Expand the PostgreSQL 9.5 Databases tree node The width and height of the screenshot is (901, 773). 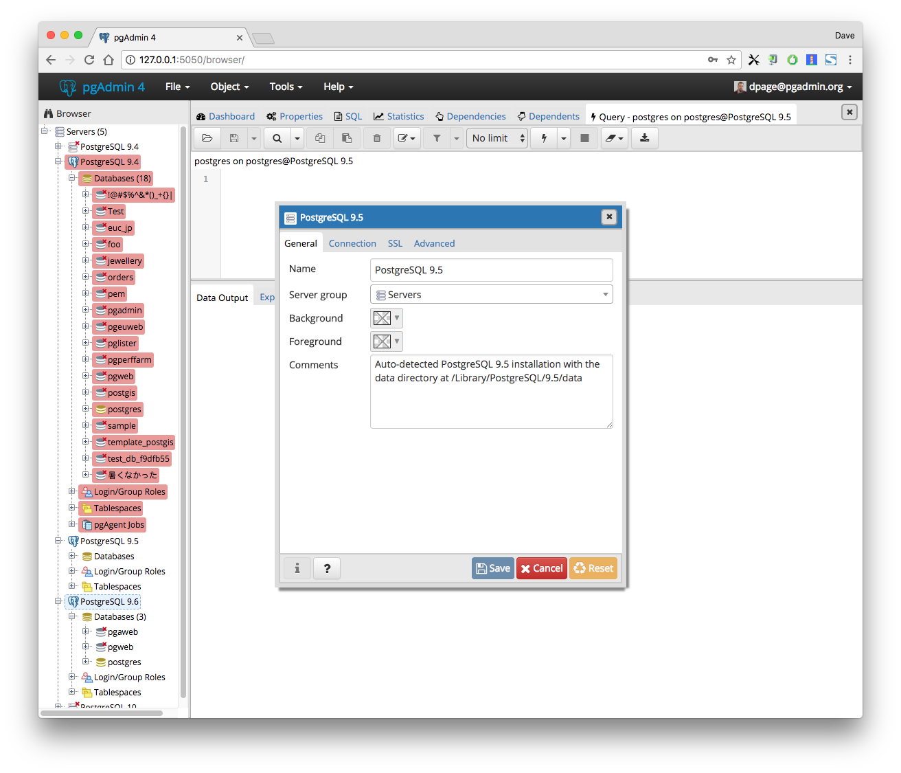click(x=72, y=556)
